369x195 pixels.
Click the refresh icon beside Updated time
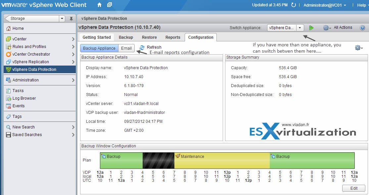(x=294, y=5)
